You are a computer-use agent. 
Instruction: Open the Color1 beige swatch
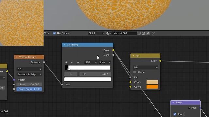point(152,82)
